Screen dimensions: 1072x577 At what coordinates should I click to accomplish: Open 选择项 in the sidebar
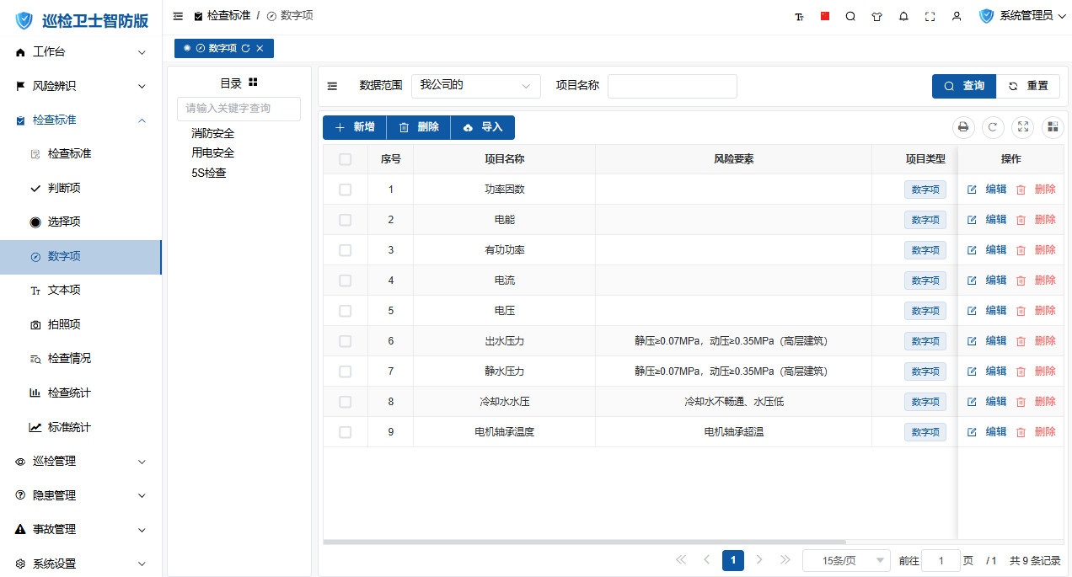(x=81, y=222)
